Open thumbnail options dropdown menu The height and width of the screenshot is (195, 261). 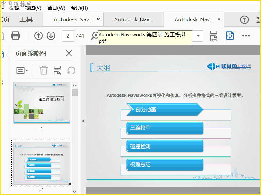[x=22, y=71]
